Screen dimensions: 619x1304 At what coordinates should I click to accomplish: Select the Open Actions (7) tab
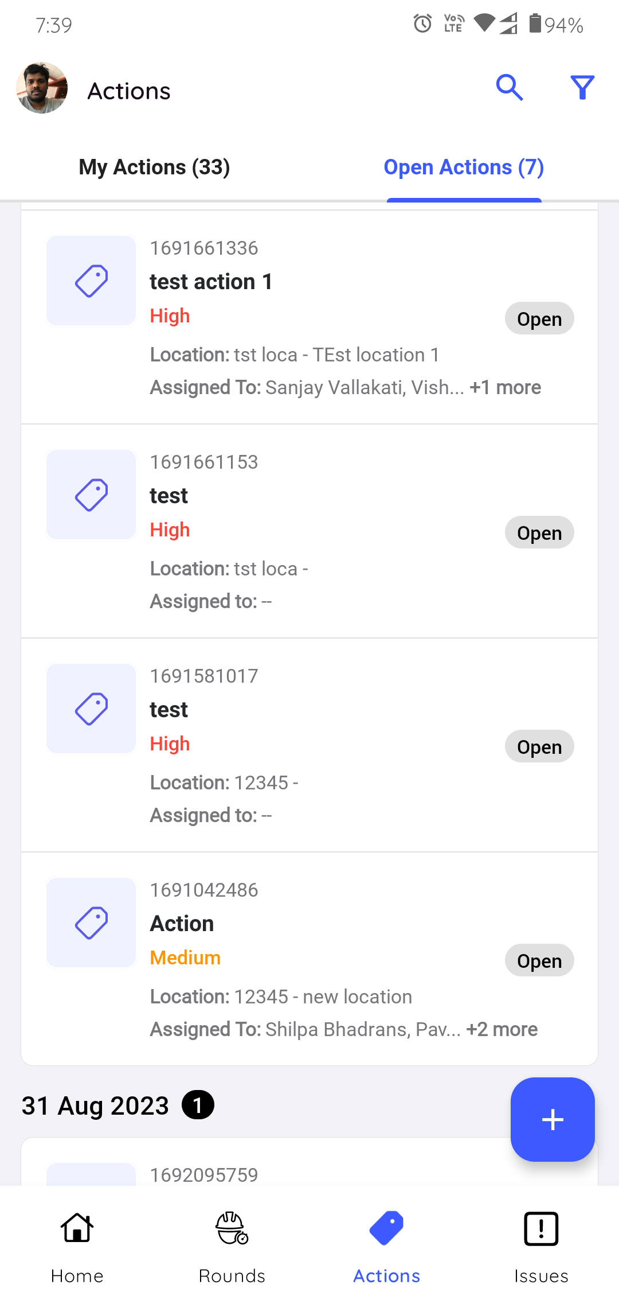[464, 168]
